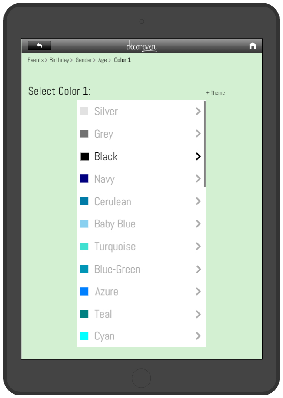Click the decoreven logo
This screenshot has height=398, width=283.
pyautogui.click(x=141, y=46)
